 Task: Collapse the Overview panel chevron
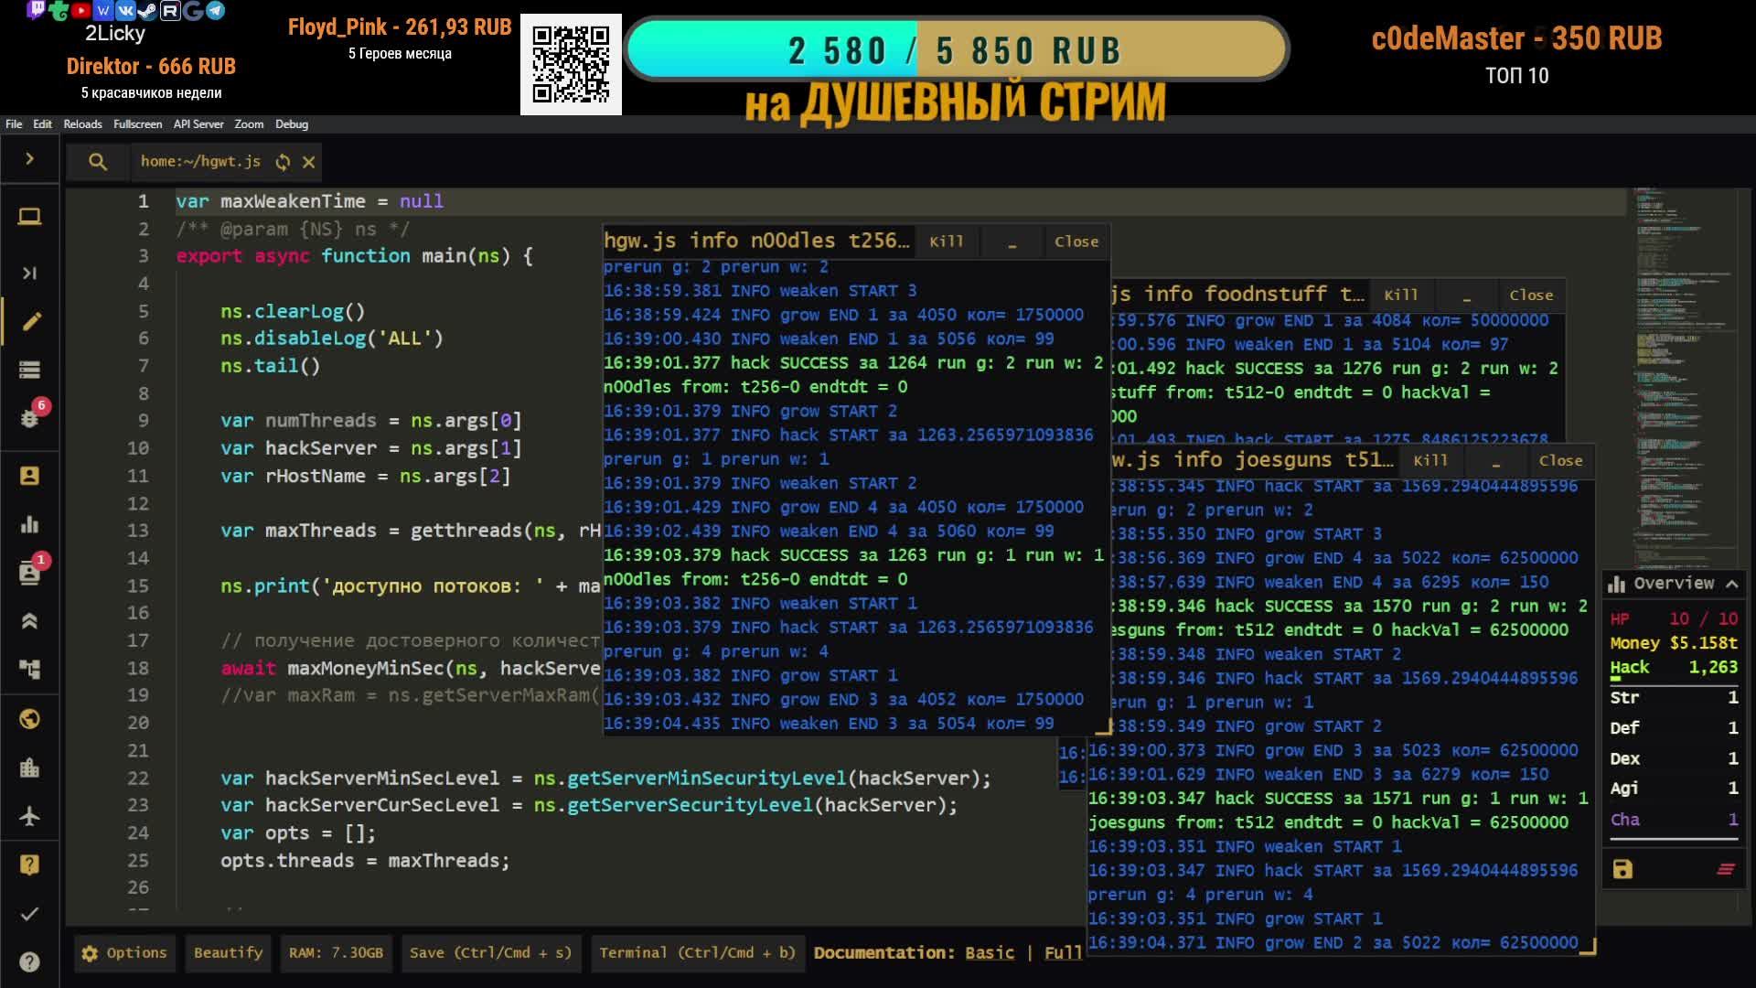pos(1731,584)
